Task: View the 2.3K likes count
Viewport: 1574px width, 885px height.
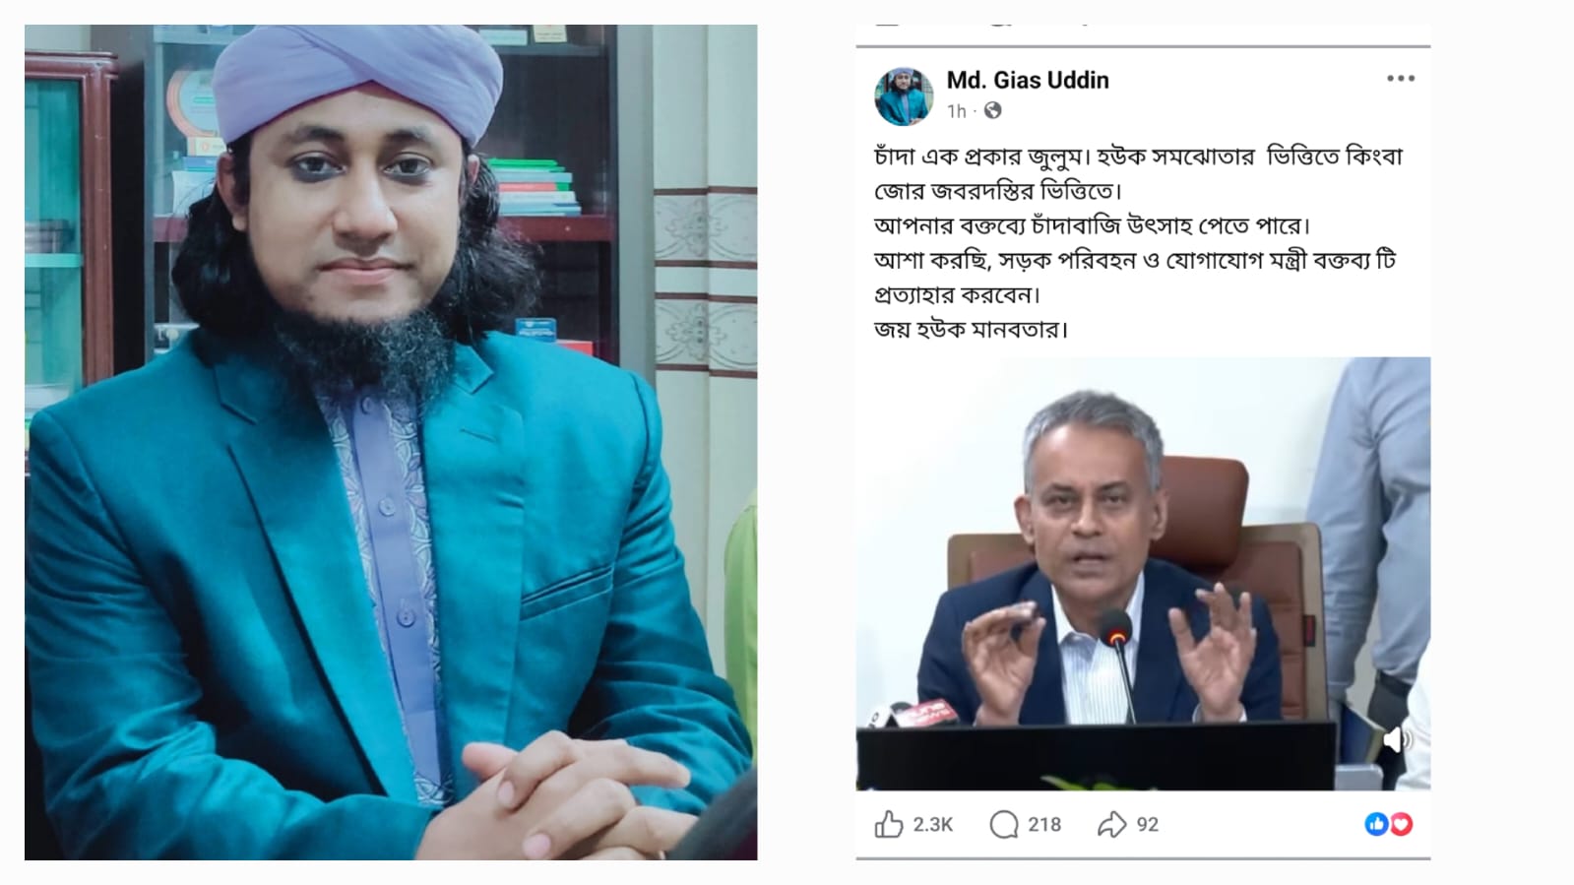Action: [932, 825]
